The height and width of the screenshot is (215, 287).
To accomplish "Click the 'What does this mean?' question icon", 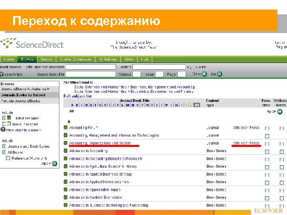I will pos(3,129).
